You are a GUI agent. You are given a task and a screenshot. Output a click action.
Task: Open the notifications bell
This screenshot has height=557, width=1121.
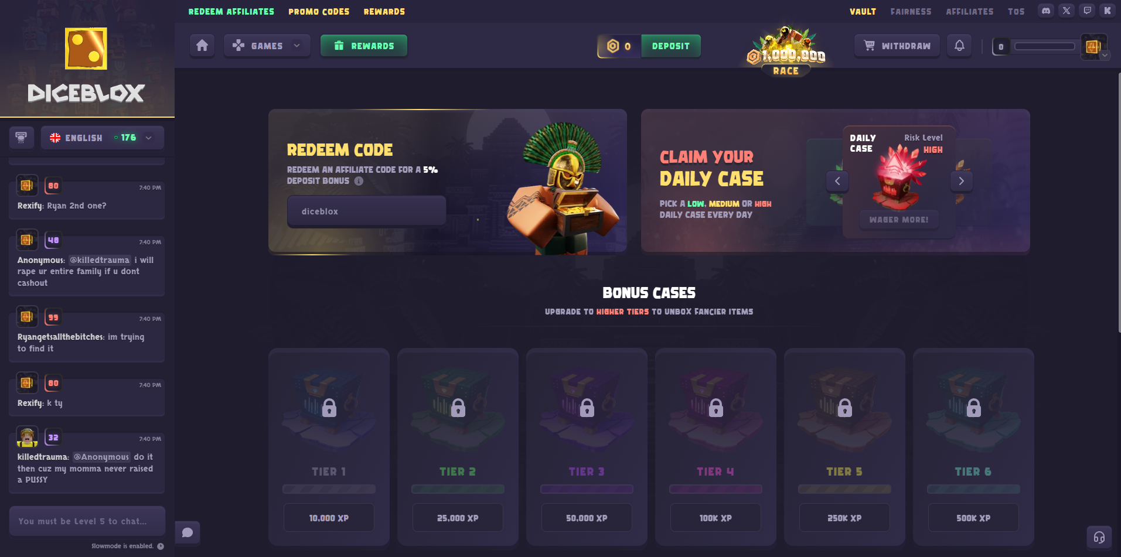[959, 46]
